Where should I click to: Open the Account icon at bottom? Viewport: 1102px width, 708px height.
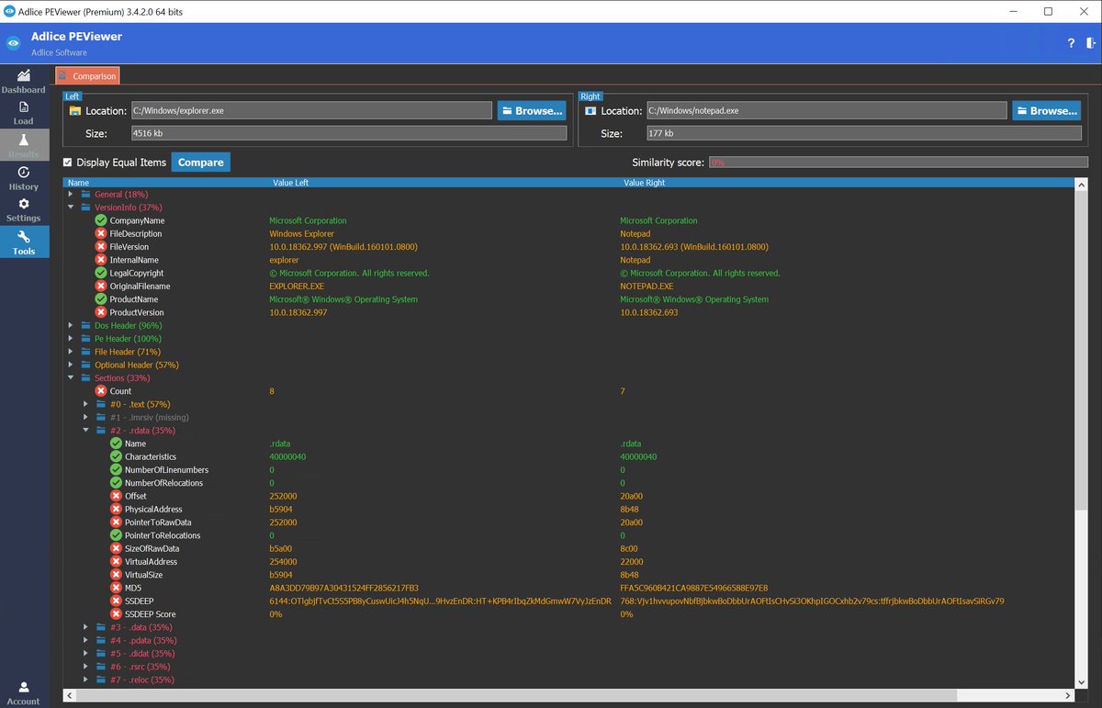(23, 692)
